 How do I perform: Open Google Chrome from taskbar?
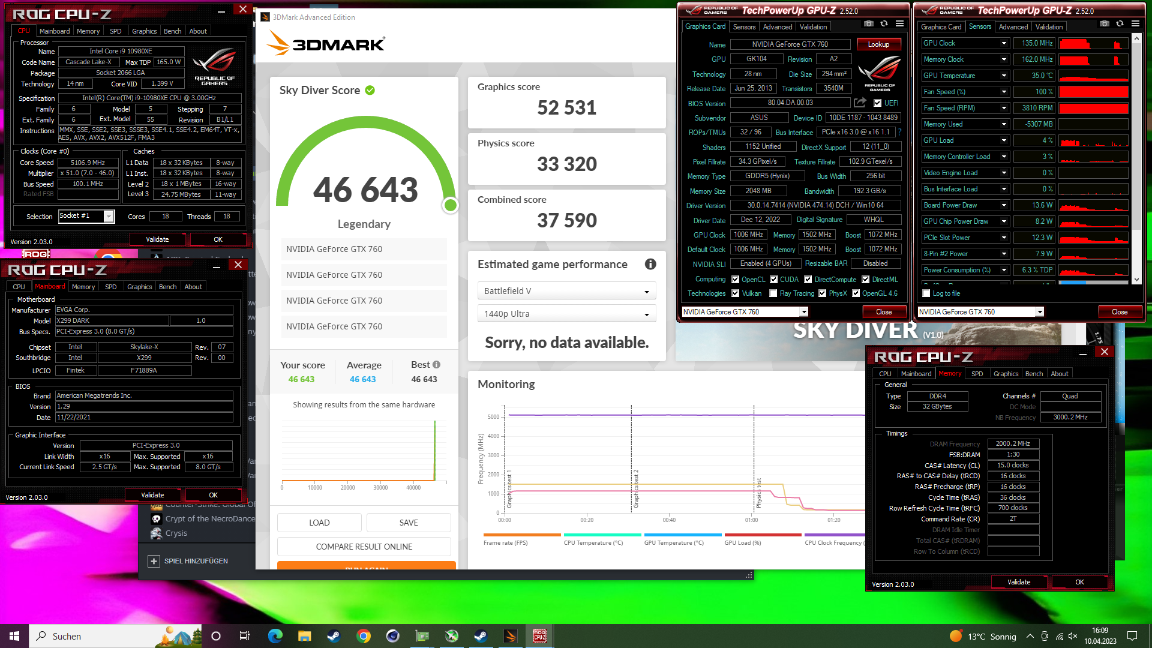[364, 636]
